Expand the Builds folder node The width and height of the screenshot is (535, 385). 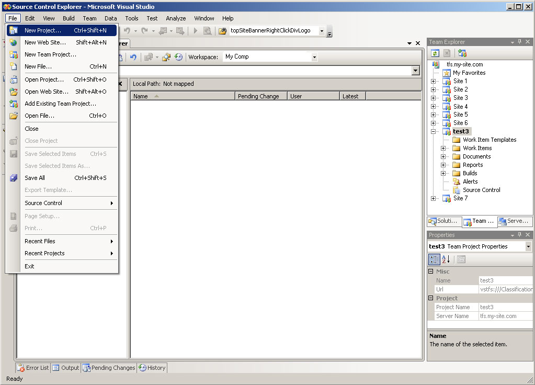click(443, 173)
